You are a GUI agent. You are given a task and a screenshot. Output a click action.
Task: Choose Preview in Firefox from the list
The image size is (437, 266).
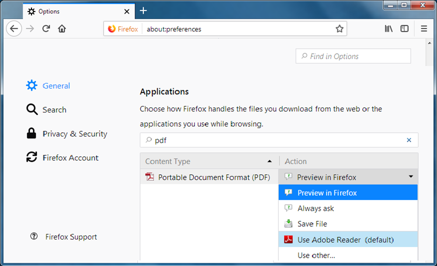click(327, 193)
